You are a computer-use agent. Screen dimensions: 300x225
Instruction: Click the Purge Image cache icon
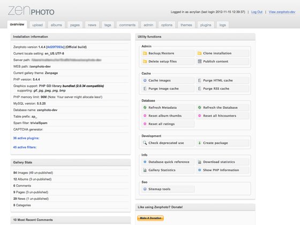[145, 89]
